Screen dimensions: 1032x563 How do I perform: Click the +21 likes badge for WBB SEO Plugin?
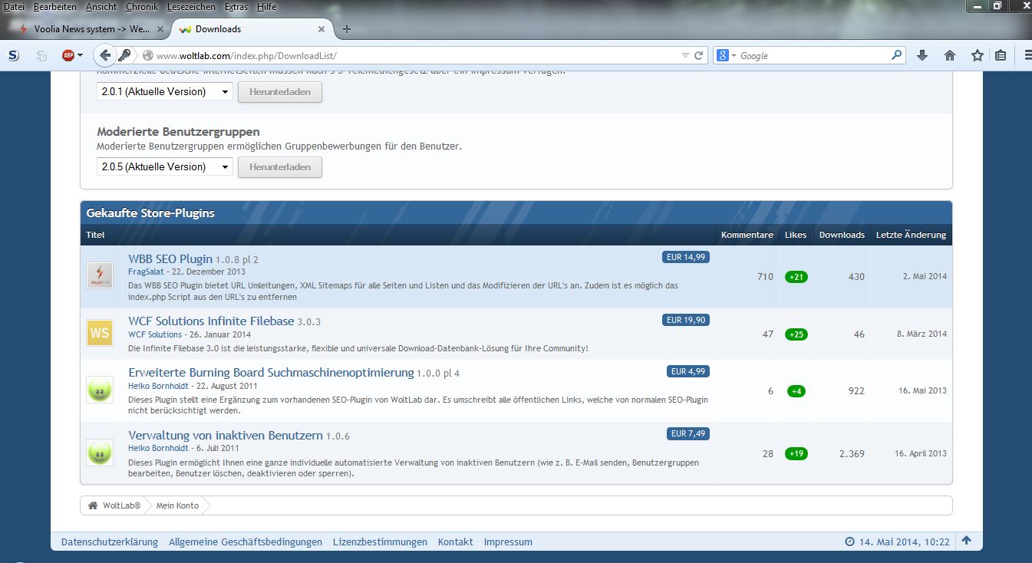point(796,277)
